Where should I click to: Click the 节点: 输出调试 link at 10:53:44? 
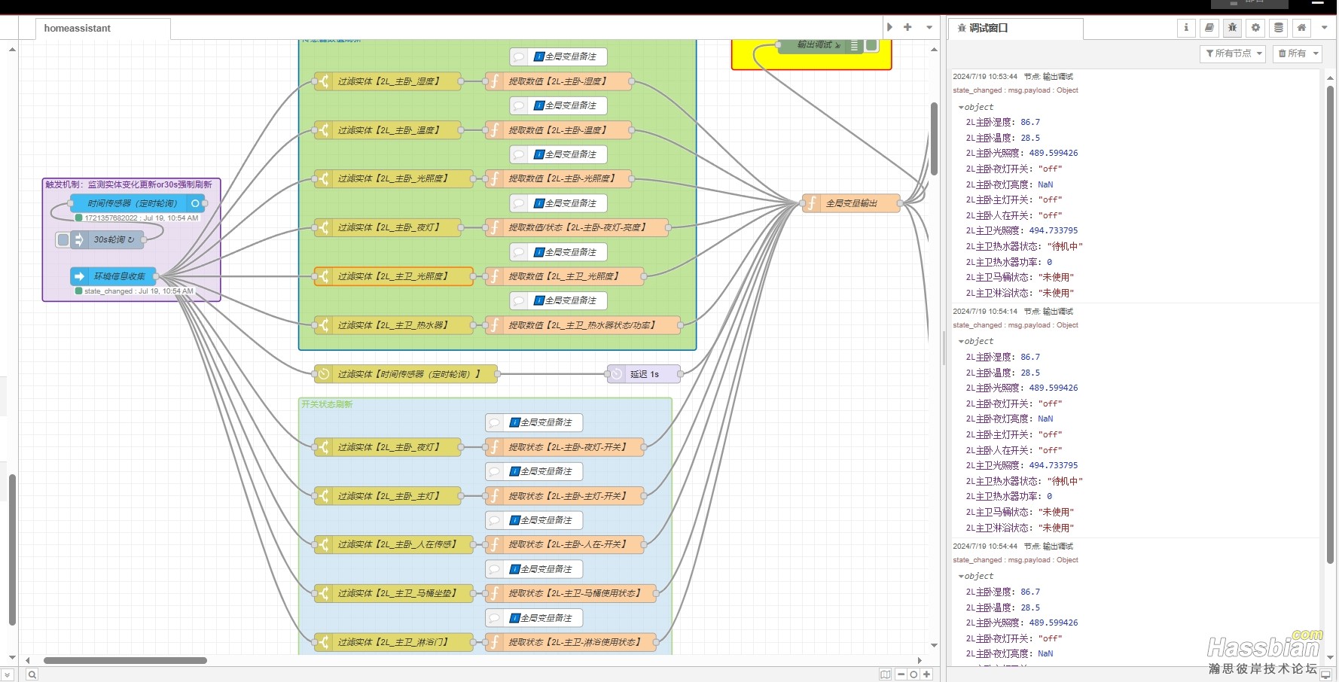click(x=1048, y=77)
